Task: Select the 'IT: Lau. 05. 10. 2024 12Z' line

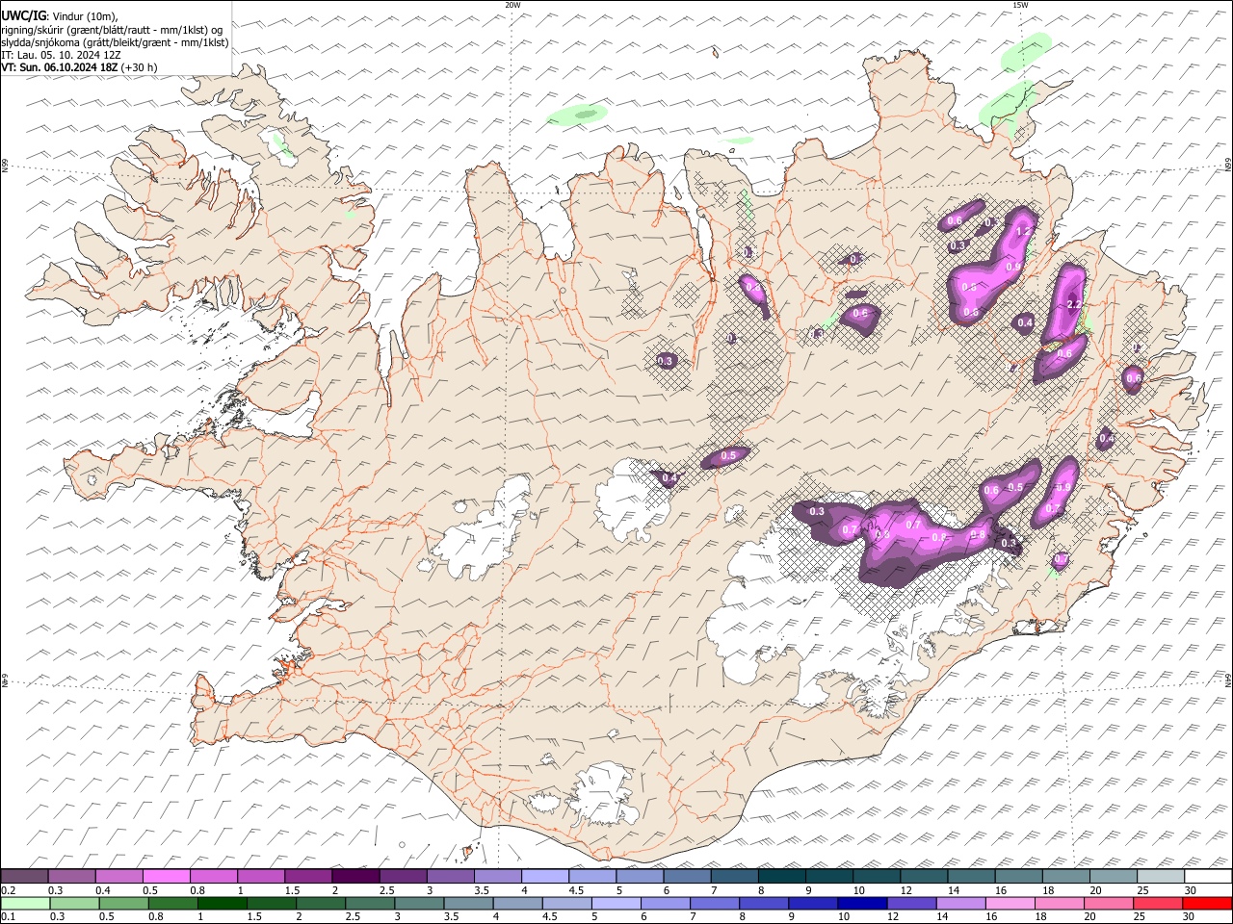Action: (61, 55)
